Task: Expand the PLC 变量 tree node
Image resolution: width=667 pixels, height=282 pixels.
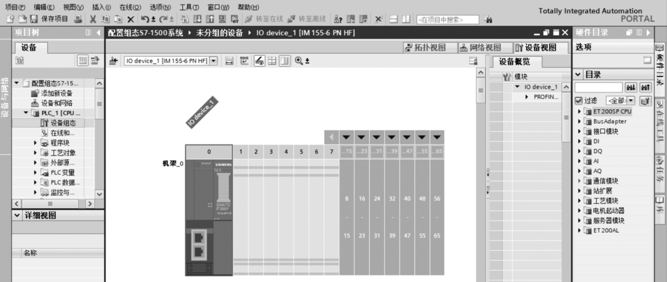Action: coord(35,172)
